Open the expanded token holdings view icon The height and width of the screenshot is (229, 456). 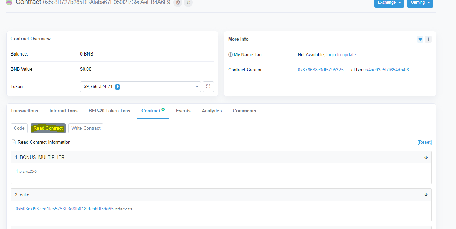[x=208, y=87]
